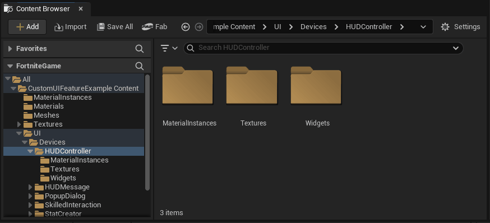Collapse CustomUIFeatureExample Content tree arrow
Screen dimensions: 490x223
click(13, 88)
